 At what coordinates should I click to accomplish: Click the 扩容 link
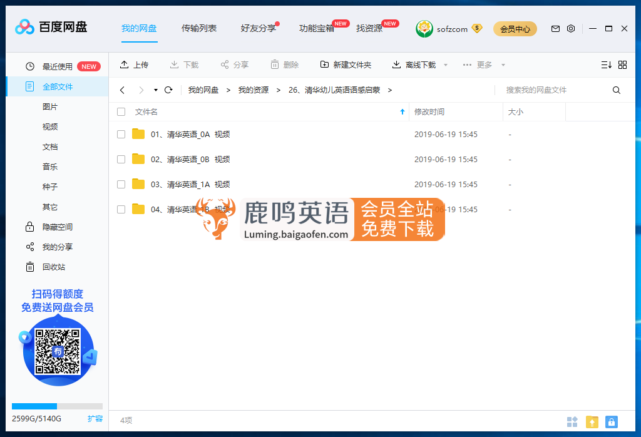pos(95,419)
